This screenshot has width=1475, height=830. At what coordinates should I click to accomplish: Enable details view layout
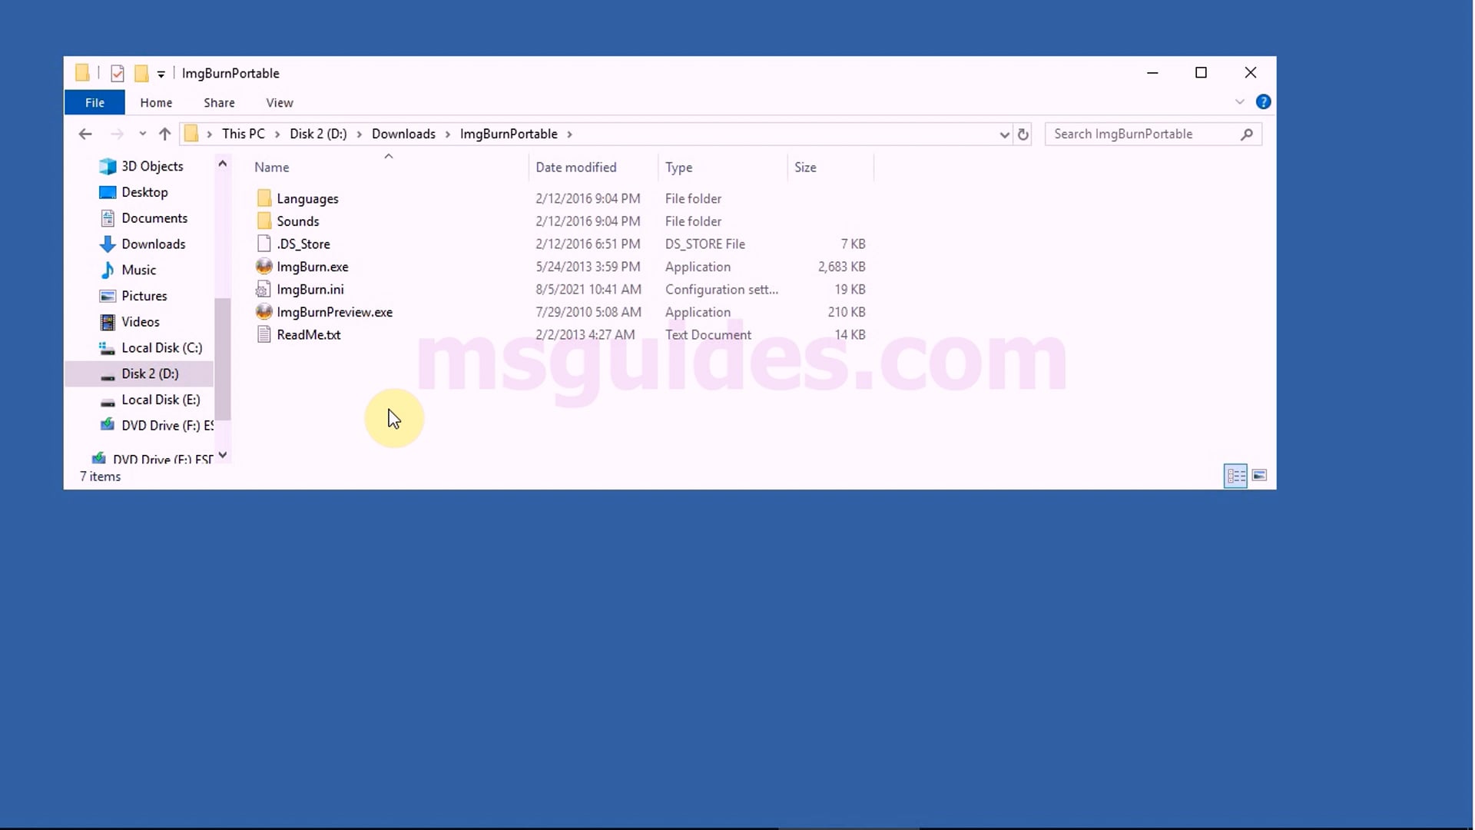1235,476
